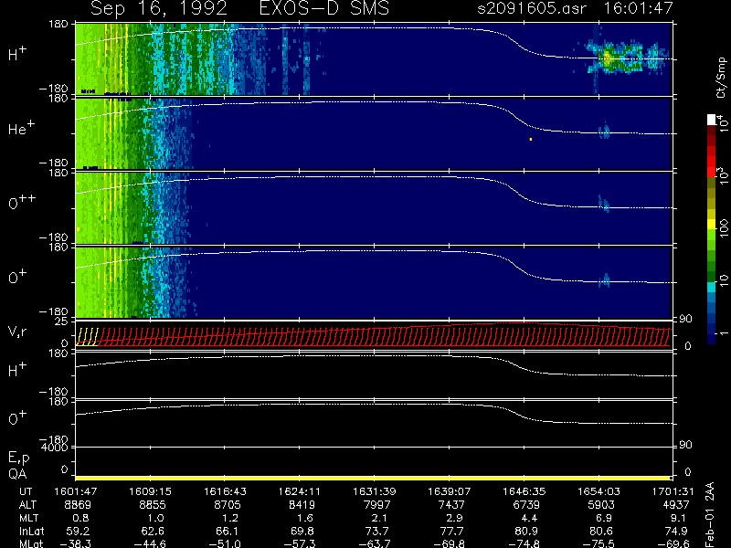
Task: Click altitude value "5903"
Action: click(601, 505)
